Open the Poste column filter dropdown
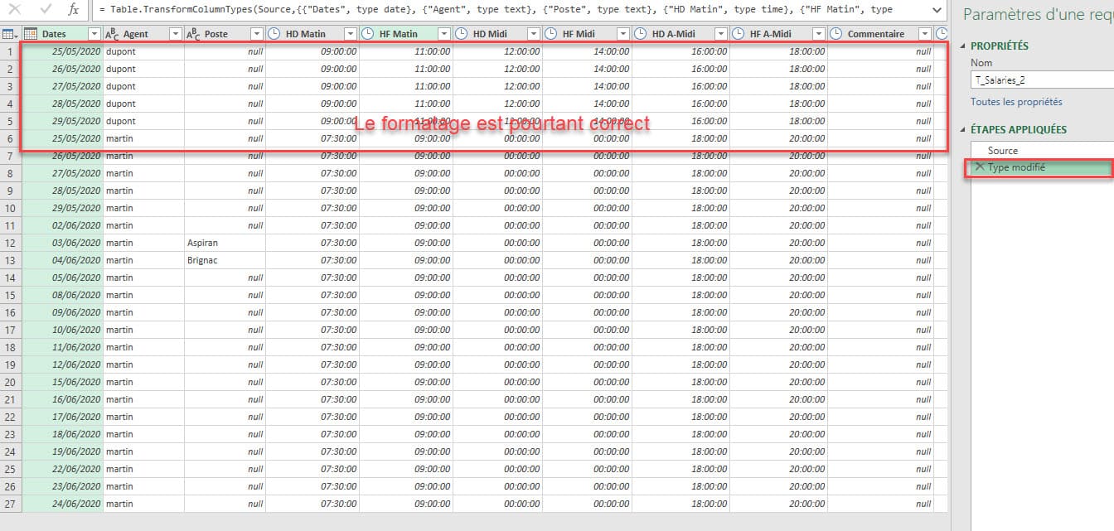 (x=257, y=34)
